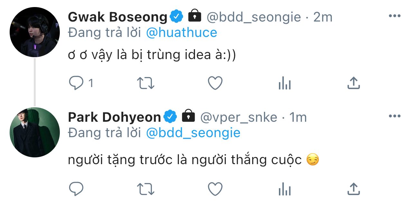Open more options for Park Dohyeon's tweet

click(394, 116)
